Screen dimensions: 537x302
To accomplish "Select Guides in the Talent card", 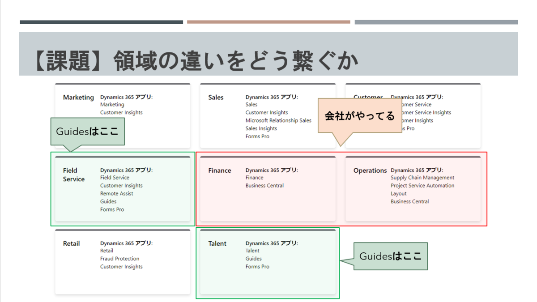I will [x=254, y=259].
